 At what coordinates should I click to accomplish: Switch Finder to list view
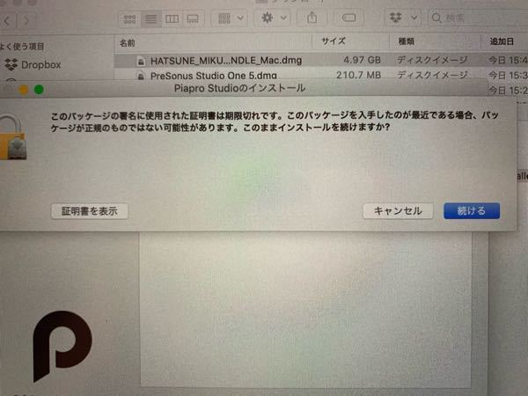coord(150,18)
